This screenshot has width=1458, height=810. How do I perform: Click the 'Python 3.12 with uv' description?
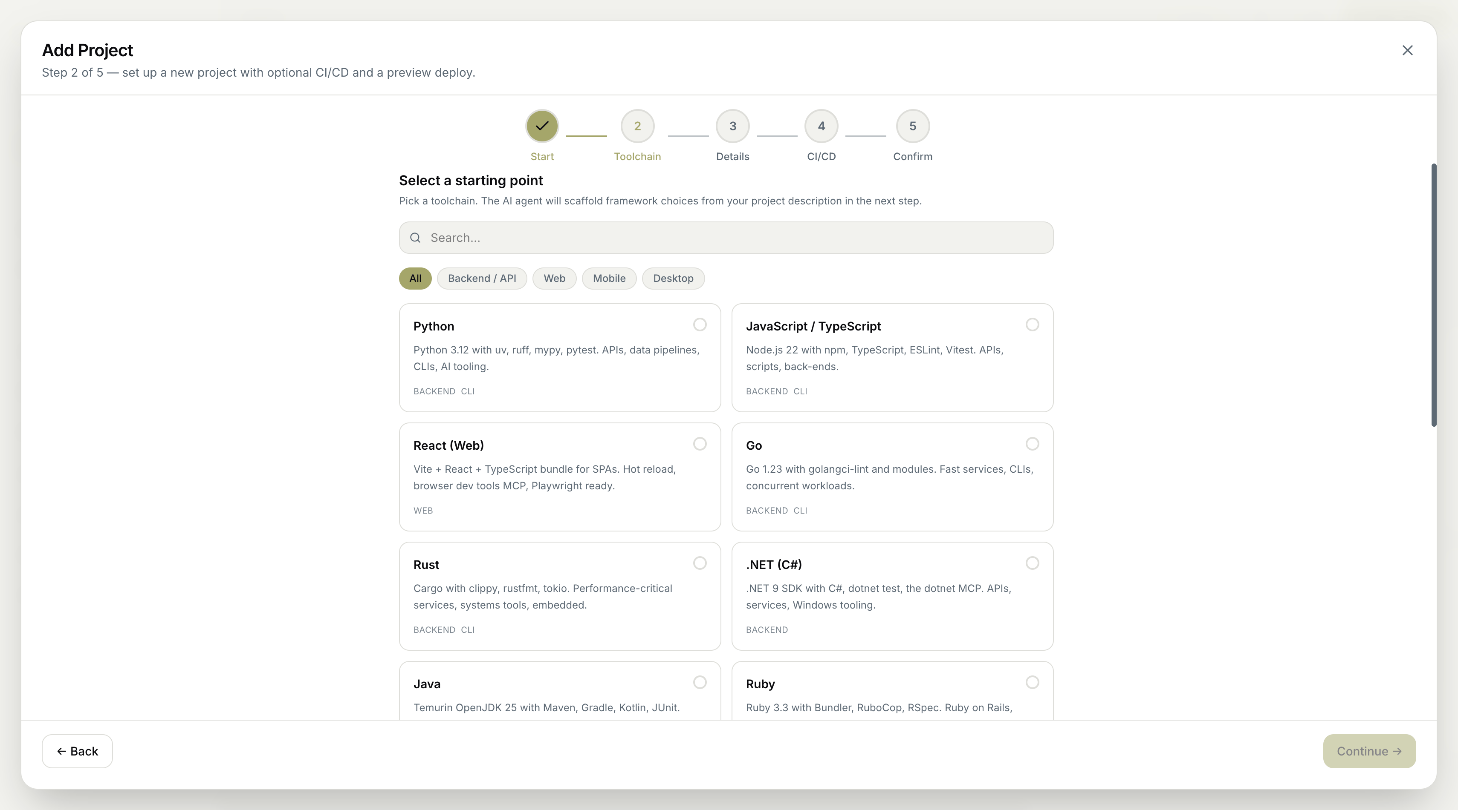[556, 358]
